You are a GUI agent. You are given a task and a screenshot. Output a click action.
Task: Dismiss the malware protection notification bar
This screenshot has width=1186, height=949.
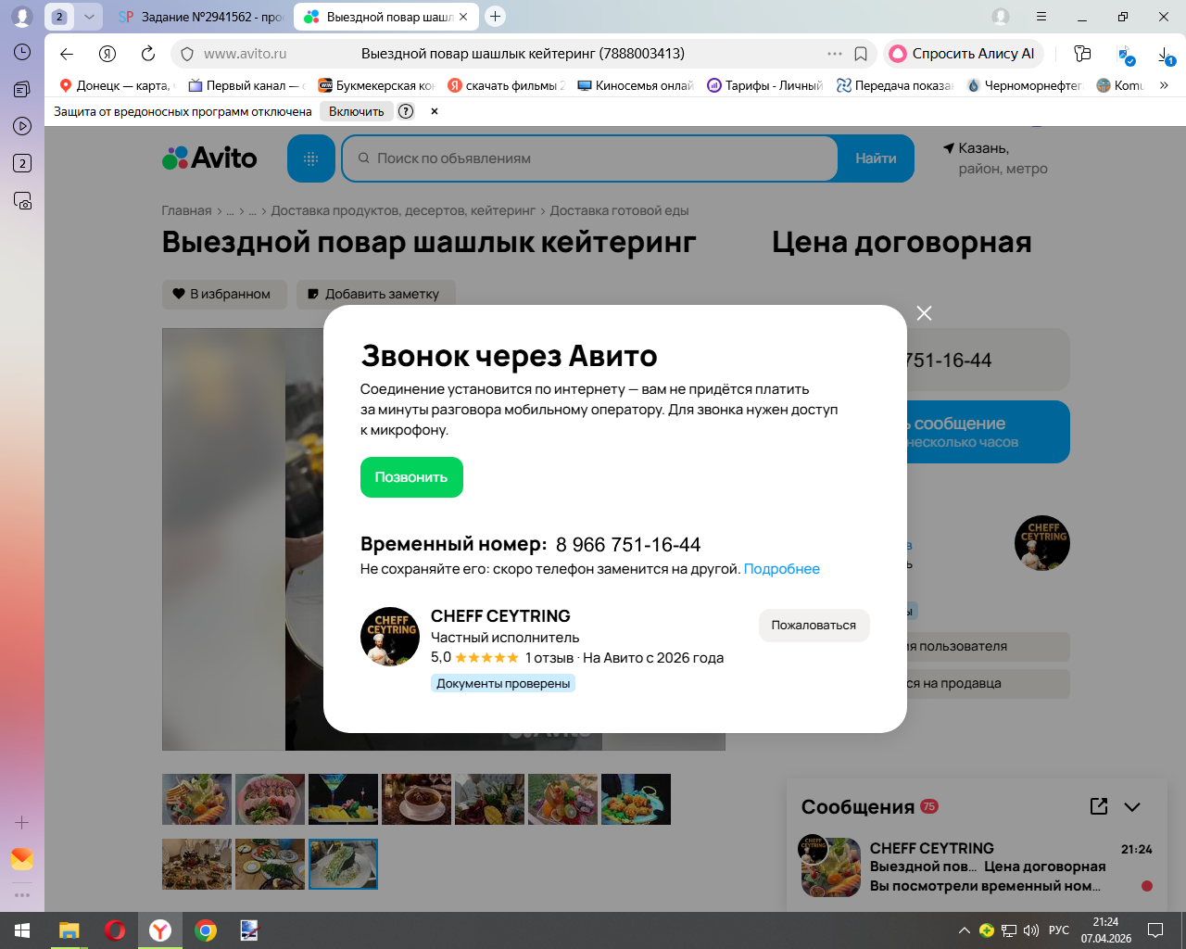tap(435, 111)
